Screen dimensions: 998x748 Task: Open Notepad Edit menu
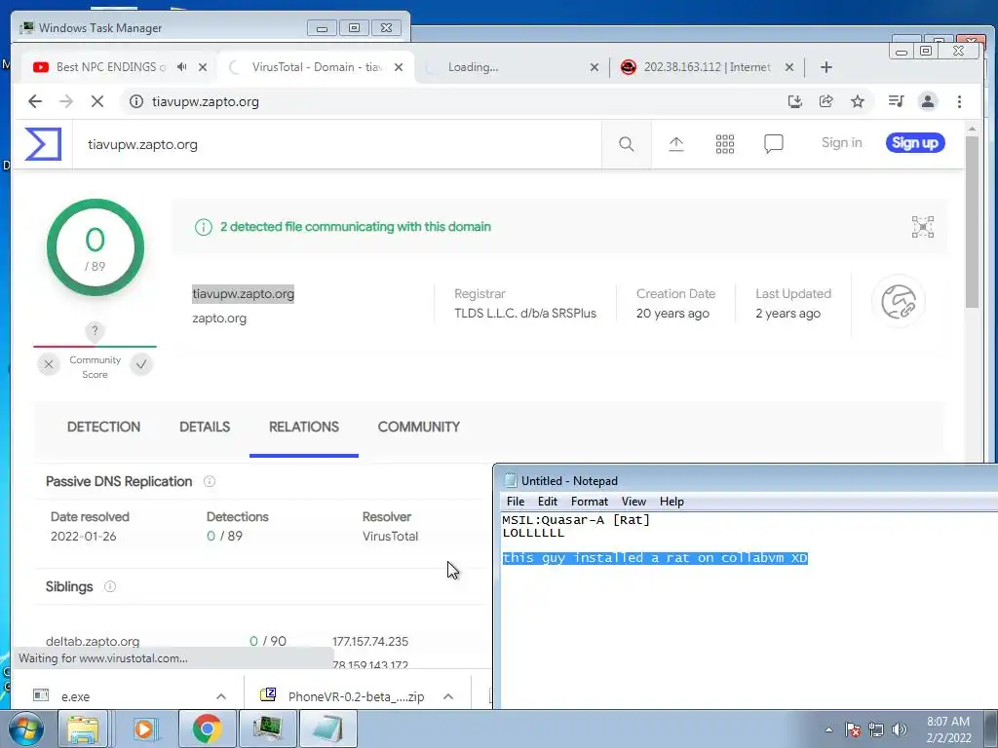click(x=548, y=502)
